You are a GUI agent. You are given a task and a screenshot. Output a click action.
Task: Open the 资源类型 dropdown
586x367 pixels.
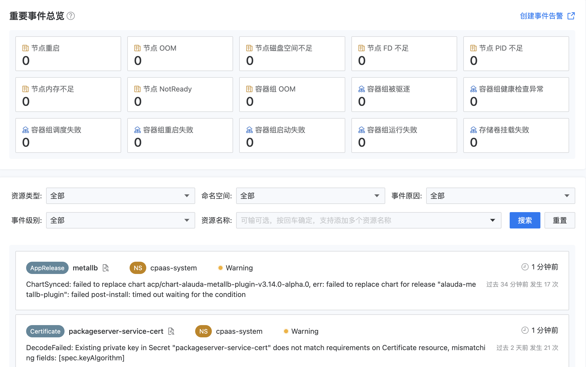click(x=120, y=196)
